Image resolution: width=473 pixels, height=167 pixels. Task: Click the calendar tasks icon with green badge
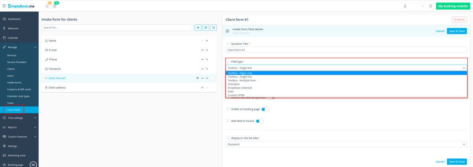click(54, 6)
